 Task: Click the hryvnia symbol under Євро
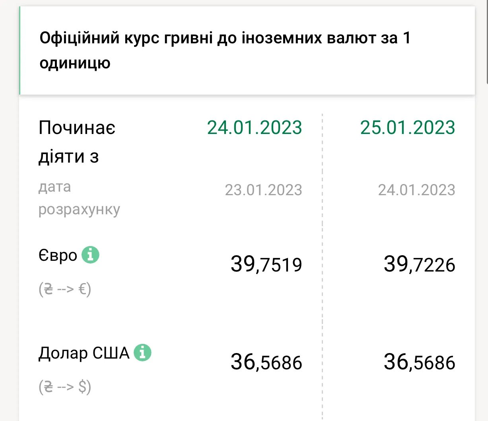click(x=47, y=289)
